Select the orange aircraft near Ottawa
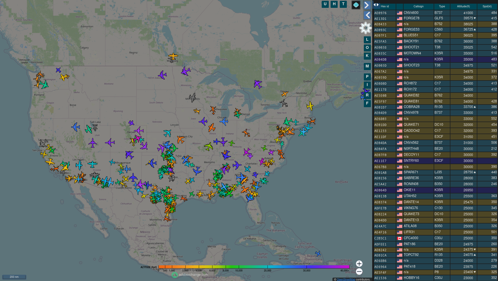Viewport: 498px width, 281px height. coord(285,94)
